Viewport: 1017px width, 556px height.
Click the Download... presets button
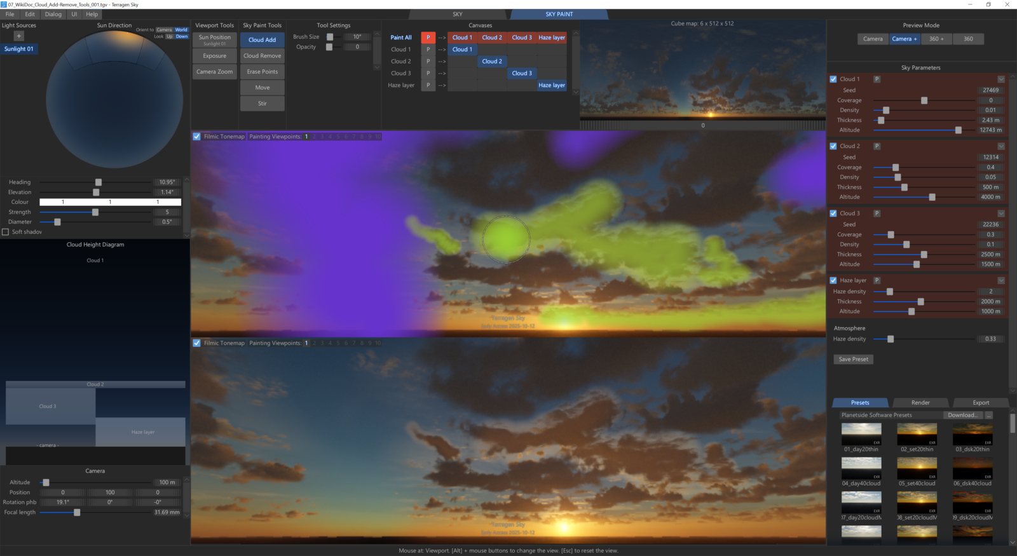pos(962,415)
